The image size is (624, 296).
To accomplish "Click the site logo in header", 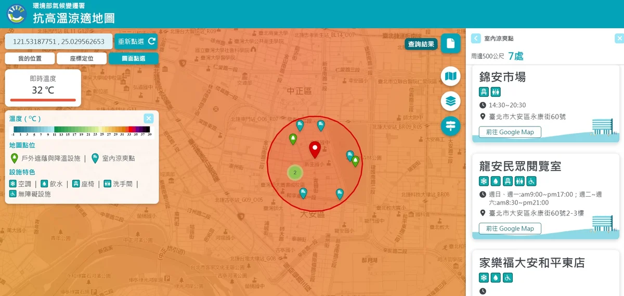I will click(17, 14).
